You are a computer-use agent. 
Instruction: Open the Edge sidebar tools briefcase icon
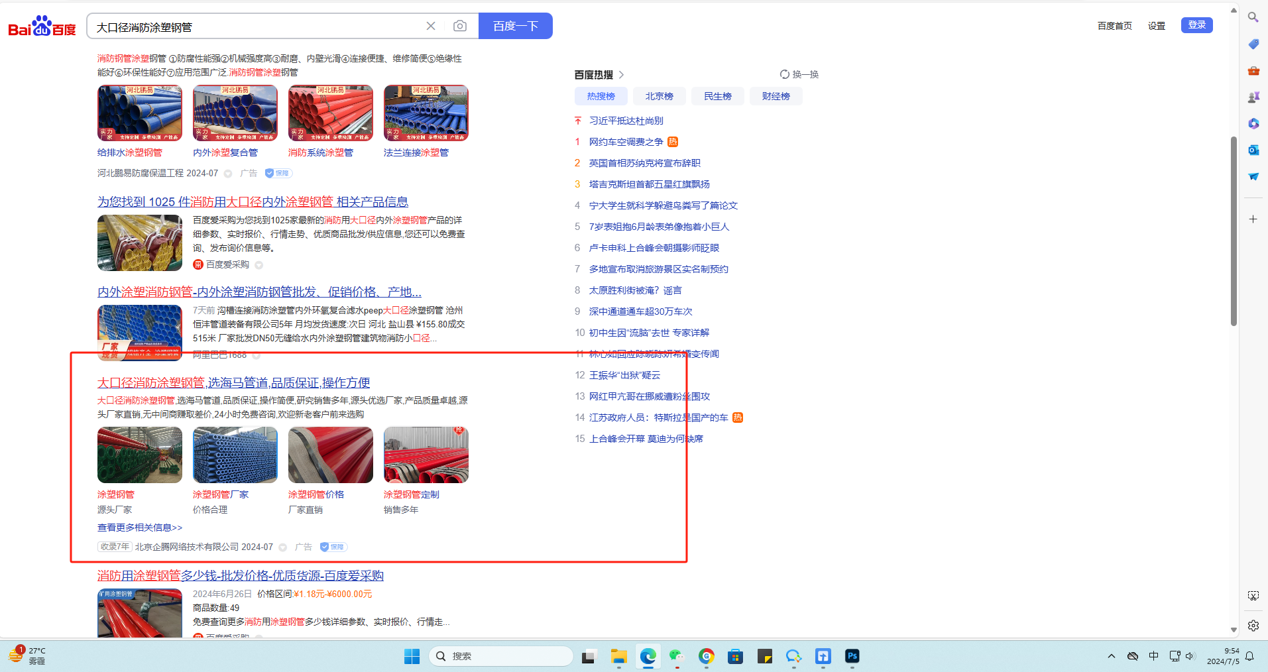pyautogui.click(x=1253, y=70)
